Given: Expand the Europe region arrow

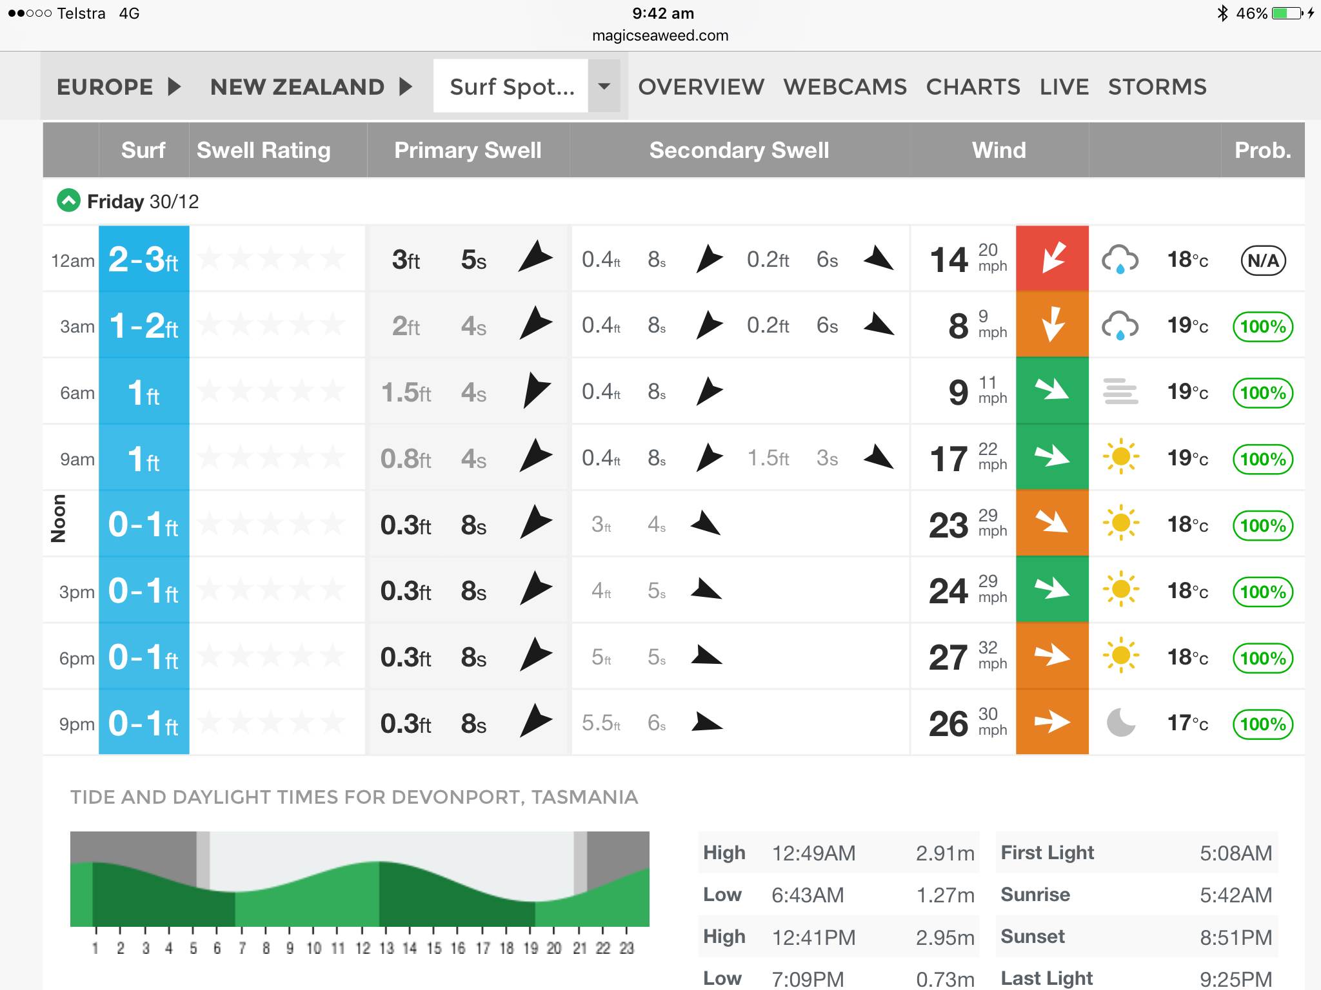Looking at the screenshot, I should pos(174,86).
